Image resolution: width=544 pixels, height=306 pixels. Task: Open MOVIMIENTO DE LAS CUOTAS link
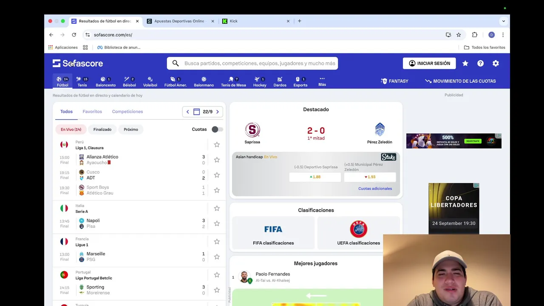460,81
